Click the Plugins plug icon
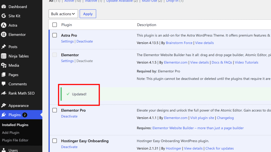The width and height of the screenshot is (271, 152). (4, 115)
